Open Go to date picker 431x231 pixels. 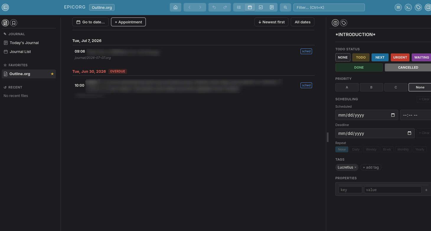[90, 22]
